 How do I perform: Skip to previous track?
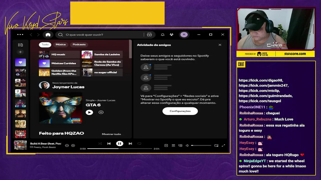109,144
